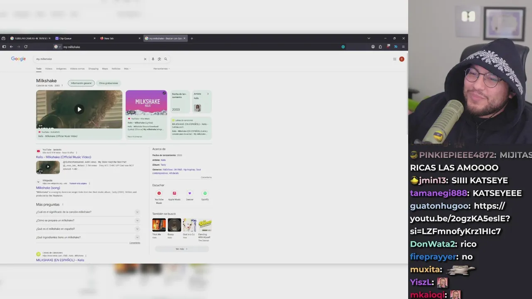Select the Maps search filter
Viewport: 532px width, 299px height.
[x=105, y=69]
